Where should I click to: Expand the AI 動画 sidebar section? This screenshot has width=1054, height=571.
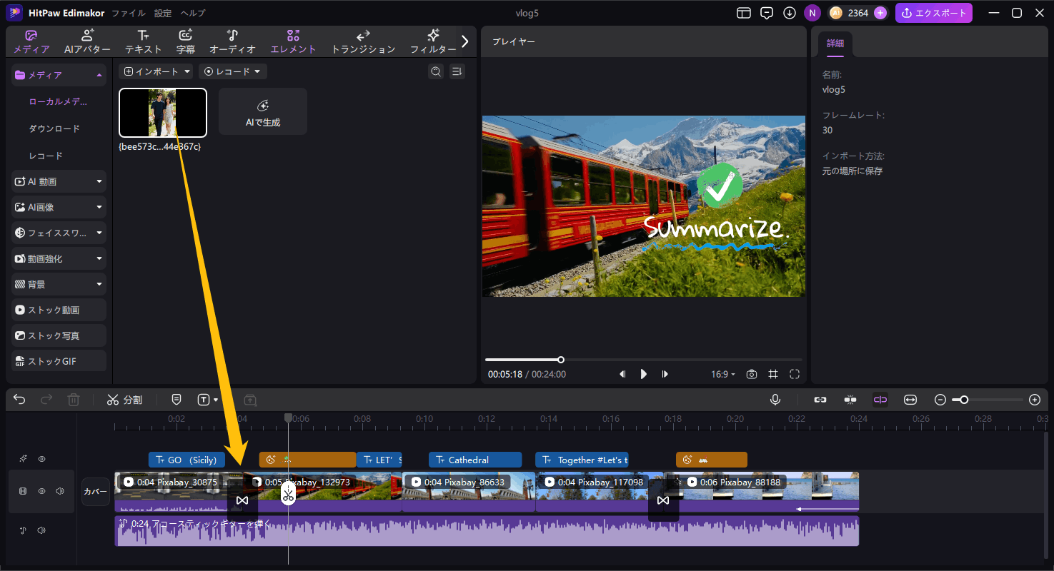pos(57,181)
